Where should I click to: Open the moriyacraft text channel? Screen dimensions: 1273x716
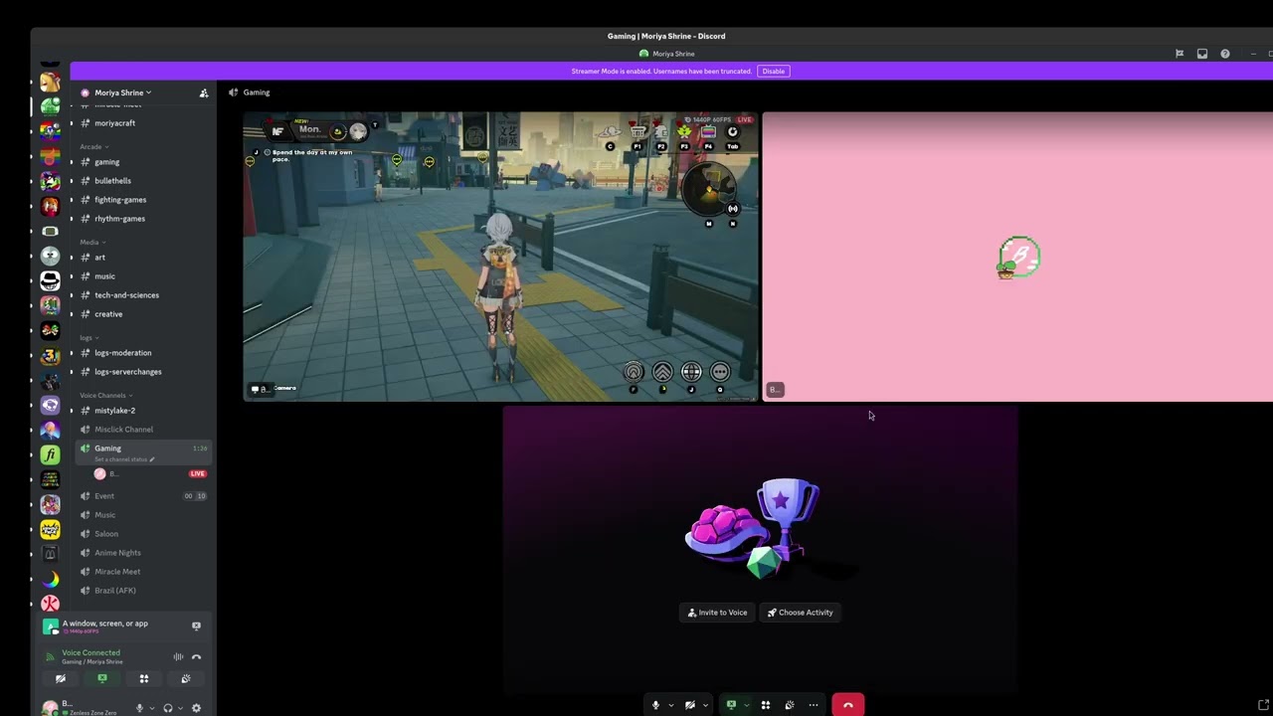(x=114, y=123)
